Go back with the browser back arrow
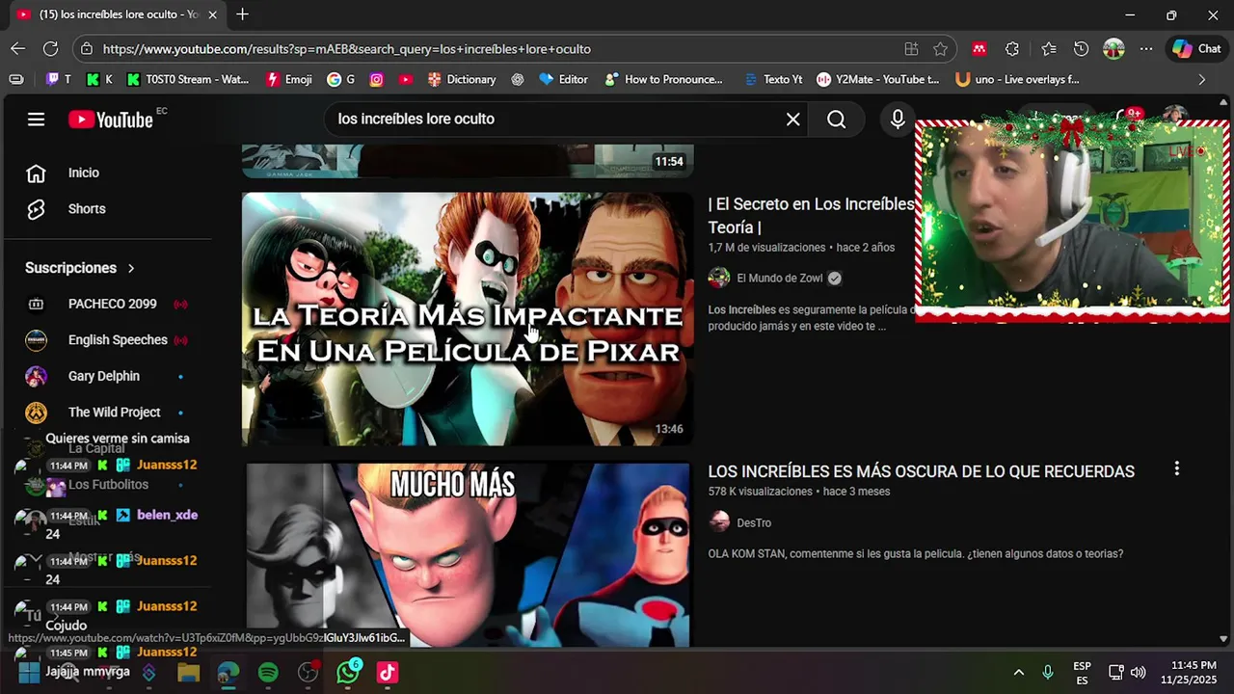 coord(17,48)
